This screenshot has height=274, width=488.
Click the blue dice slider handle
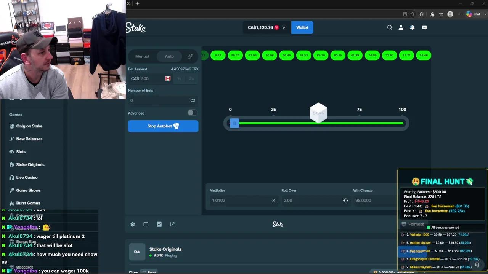click(x=234, y=123)
